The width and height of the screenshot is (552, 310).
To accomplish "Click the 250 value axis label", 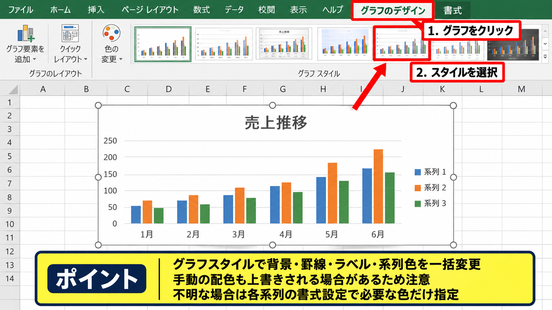I will 110,141.
